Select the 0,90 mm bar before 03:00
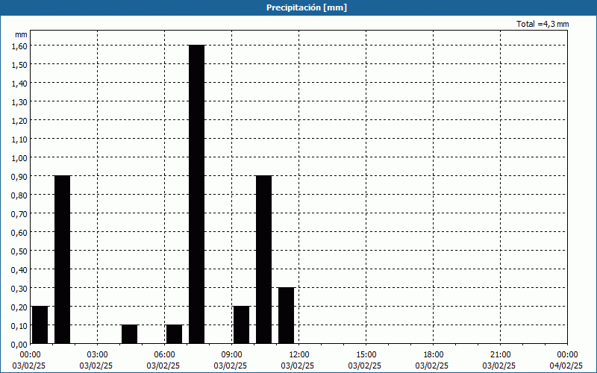597x373 pixels. point(62,260)
